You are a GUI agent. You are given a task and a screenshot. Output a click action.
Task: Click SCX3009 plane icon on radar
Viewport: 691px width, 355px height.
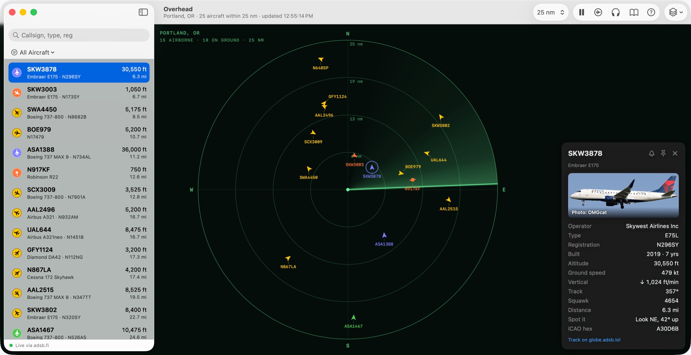point(313,133)
